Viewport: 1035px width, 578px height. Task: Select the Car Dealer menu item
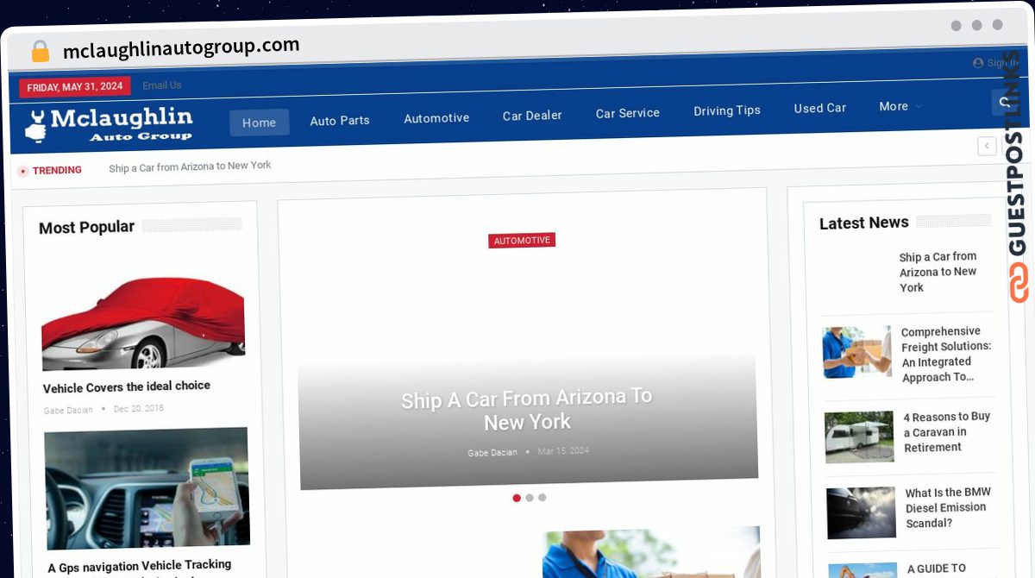click(x=532, y=116)
